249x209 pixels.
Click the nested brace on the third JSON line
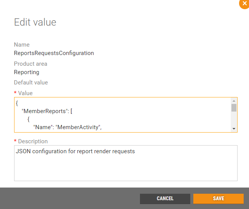(29, 119)
